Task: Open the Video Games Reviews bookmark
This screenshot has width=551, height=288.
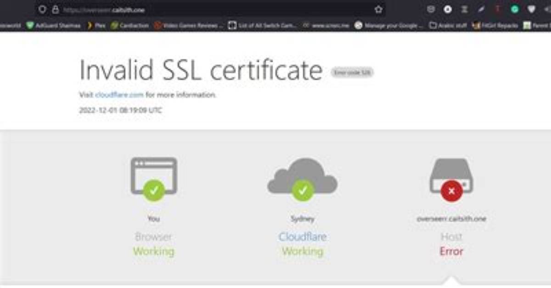Action: tap(189, 26)
